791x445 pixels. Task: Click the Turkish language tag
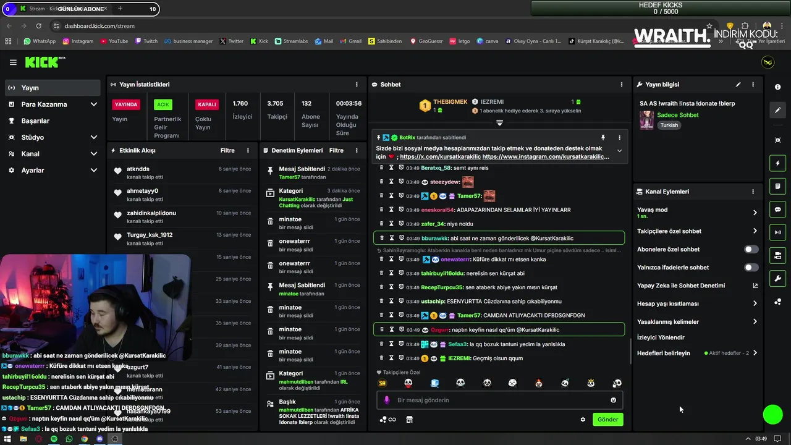(x=669, y=125)
